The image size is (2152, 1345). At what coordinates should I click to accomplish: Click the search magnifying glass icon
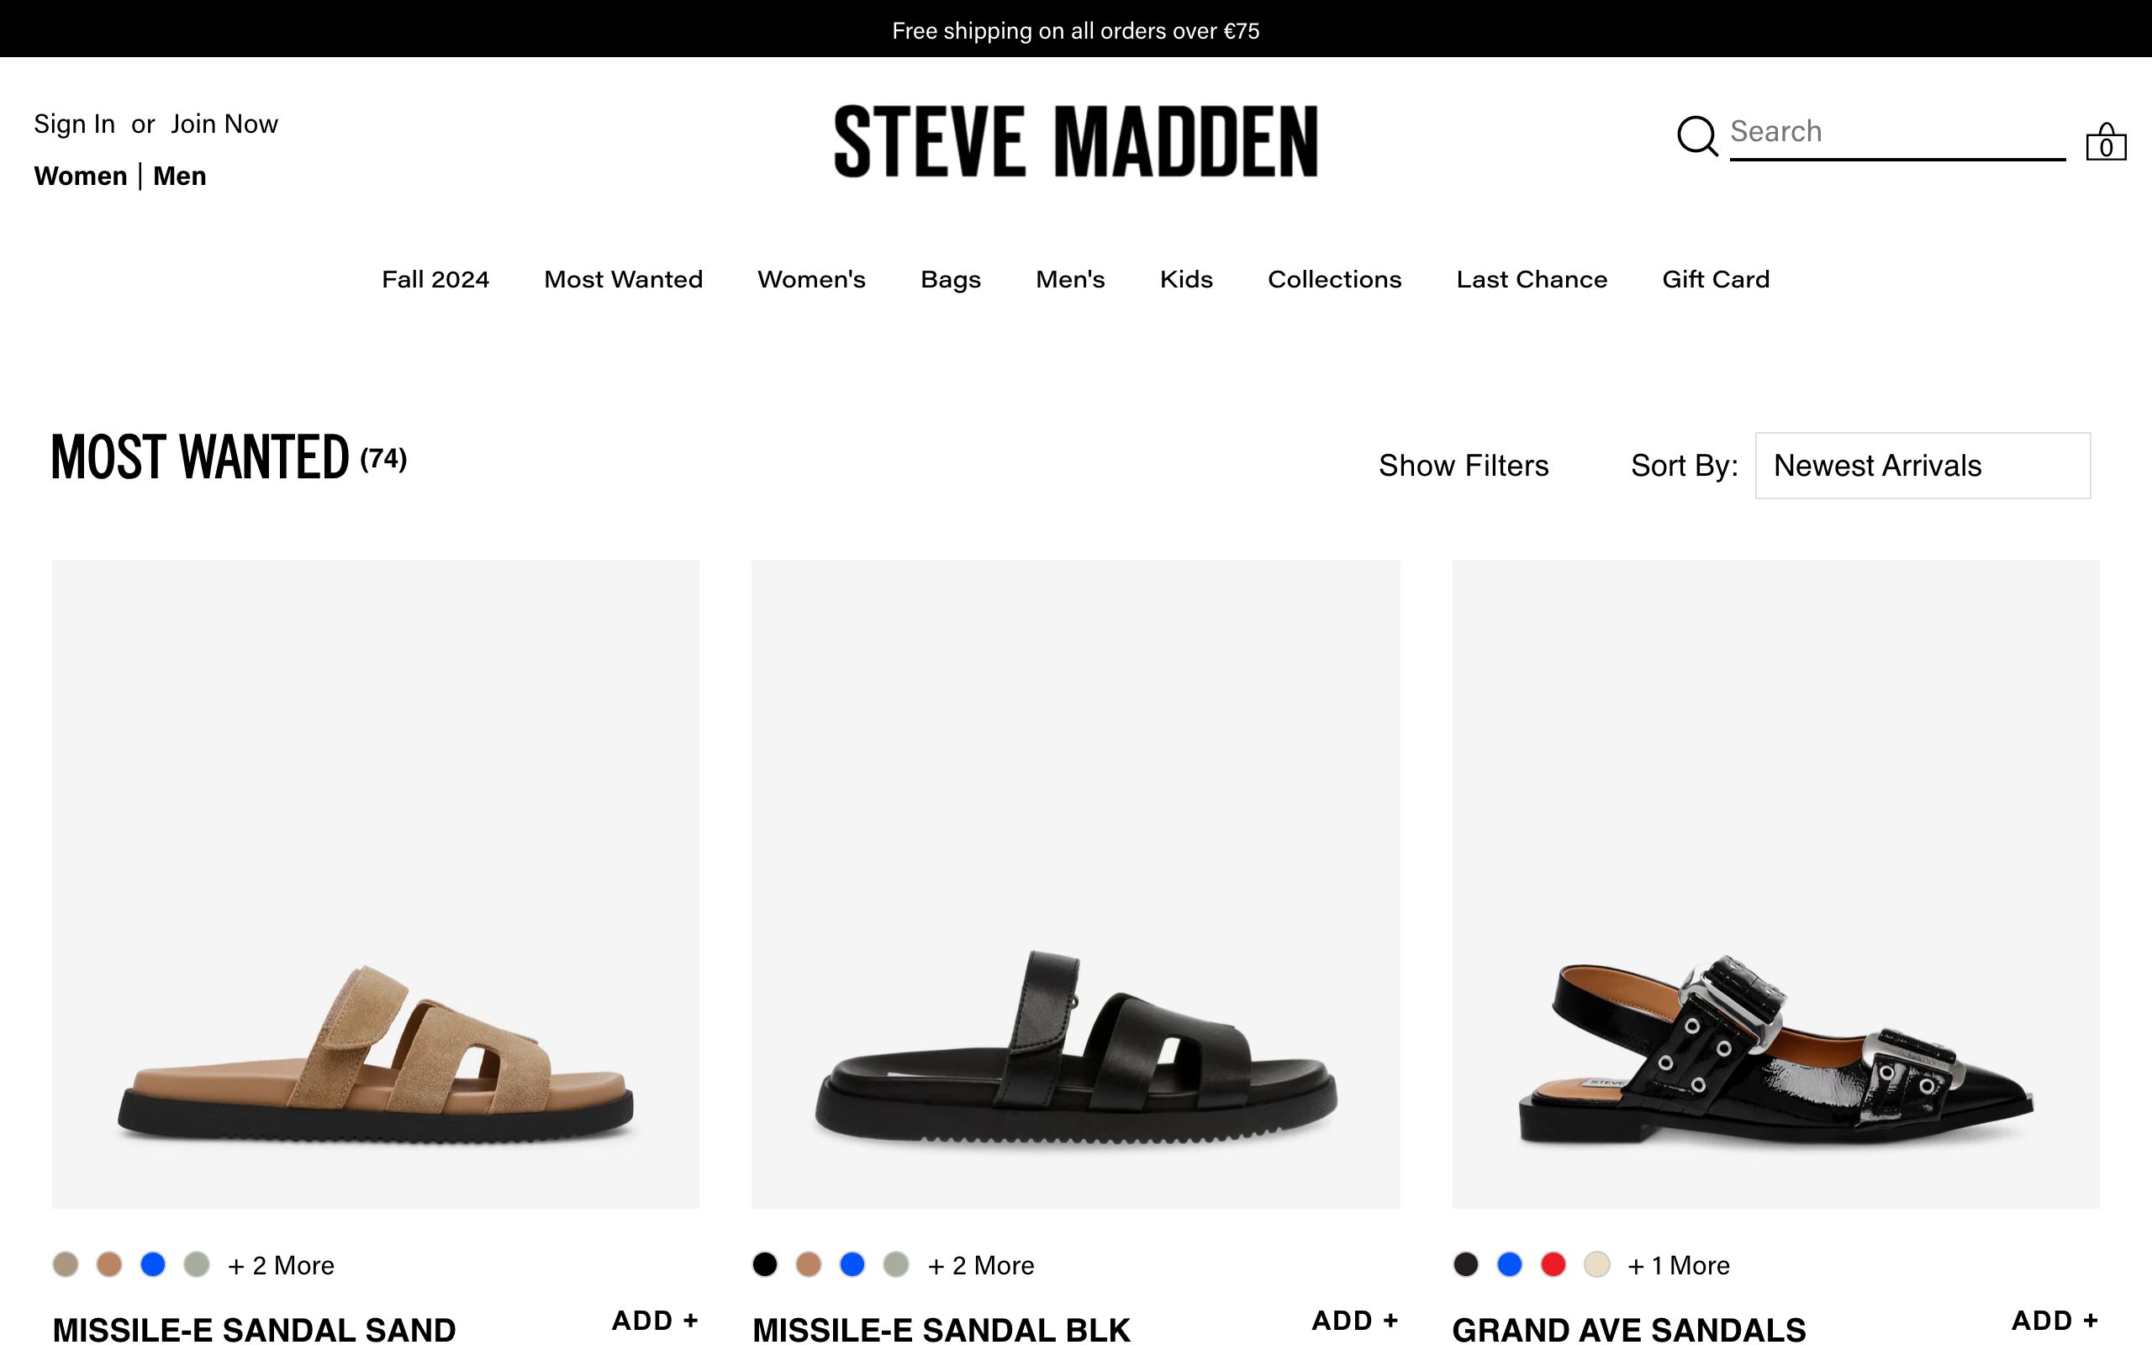tap(1696, 135)
